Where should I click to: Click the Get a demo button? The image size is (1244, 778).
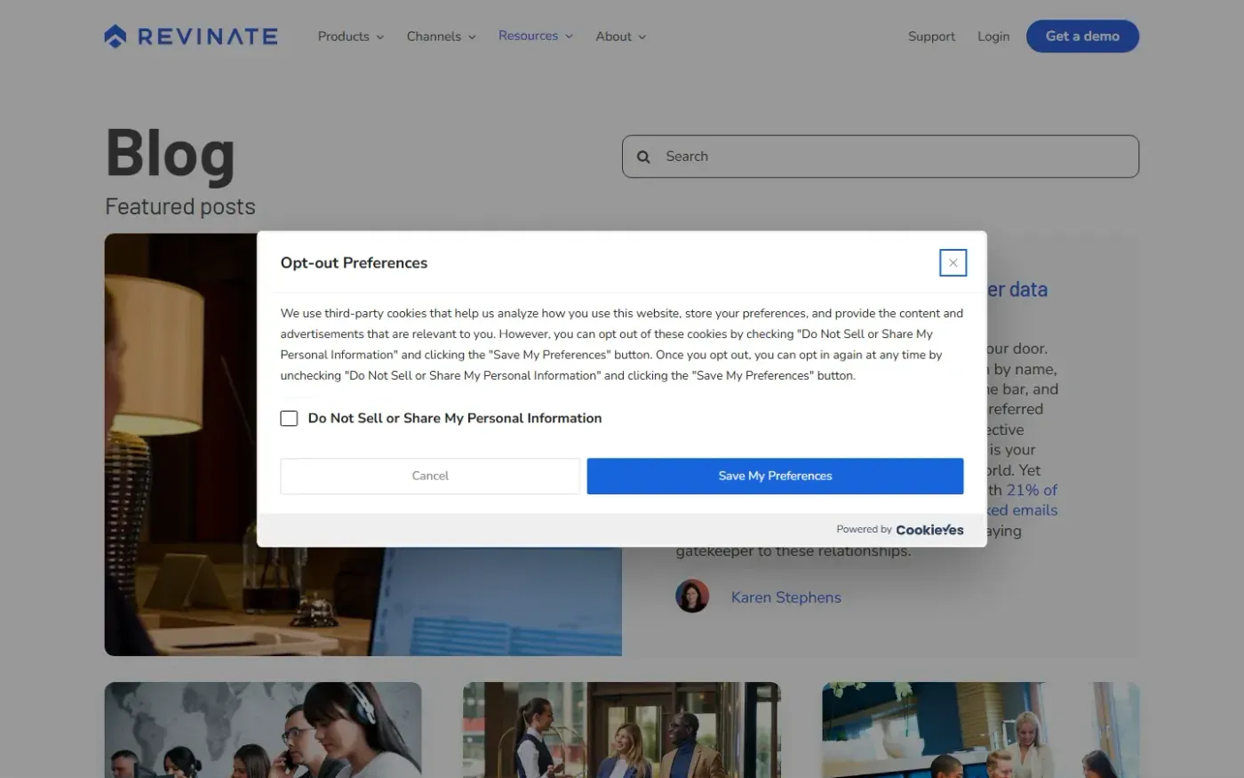[x=1082, y=36]
